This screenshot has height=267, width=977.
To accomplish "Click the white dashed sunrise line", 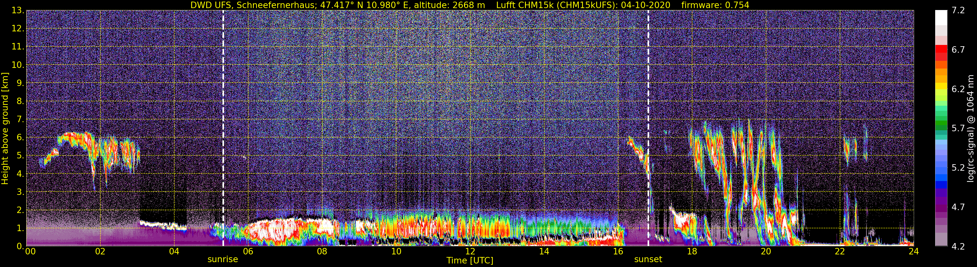I will coord(223,128).
